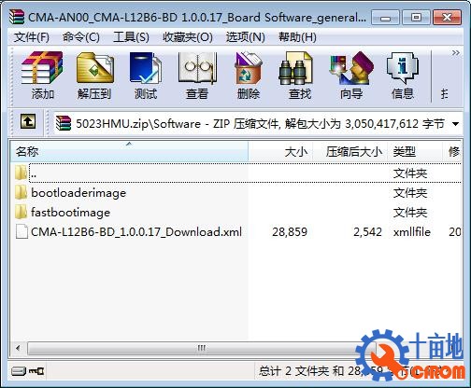This screenshot has width=471, height=388.
Task: Click the 删除 (Delete) recycle icon
Action: tap(249, 76)
